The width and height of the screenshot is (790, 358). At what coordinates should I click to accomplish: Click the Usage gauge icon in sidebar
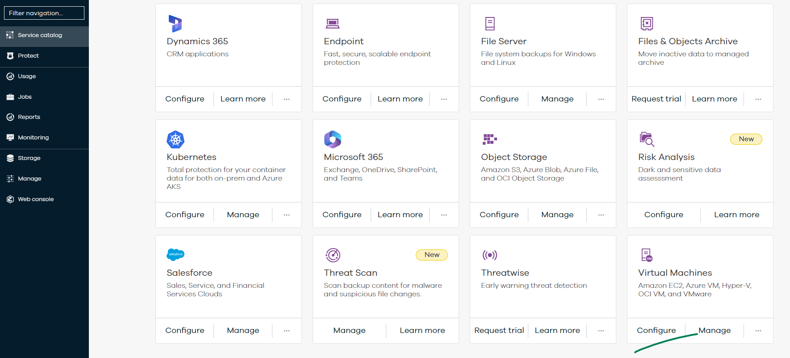pos(10,76)
